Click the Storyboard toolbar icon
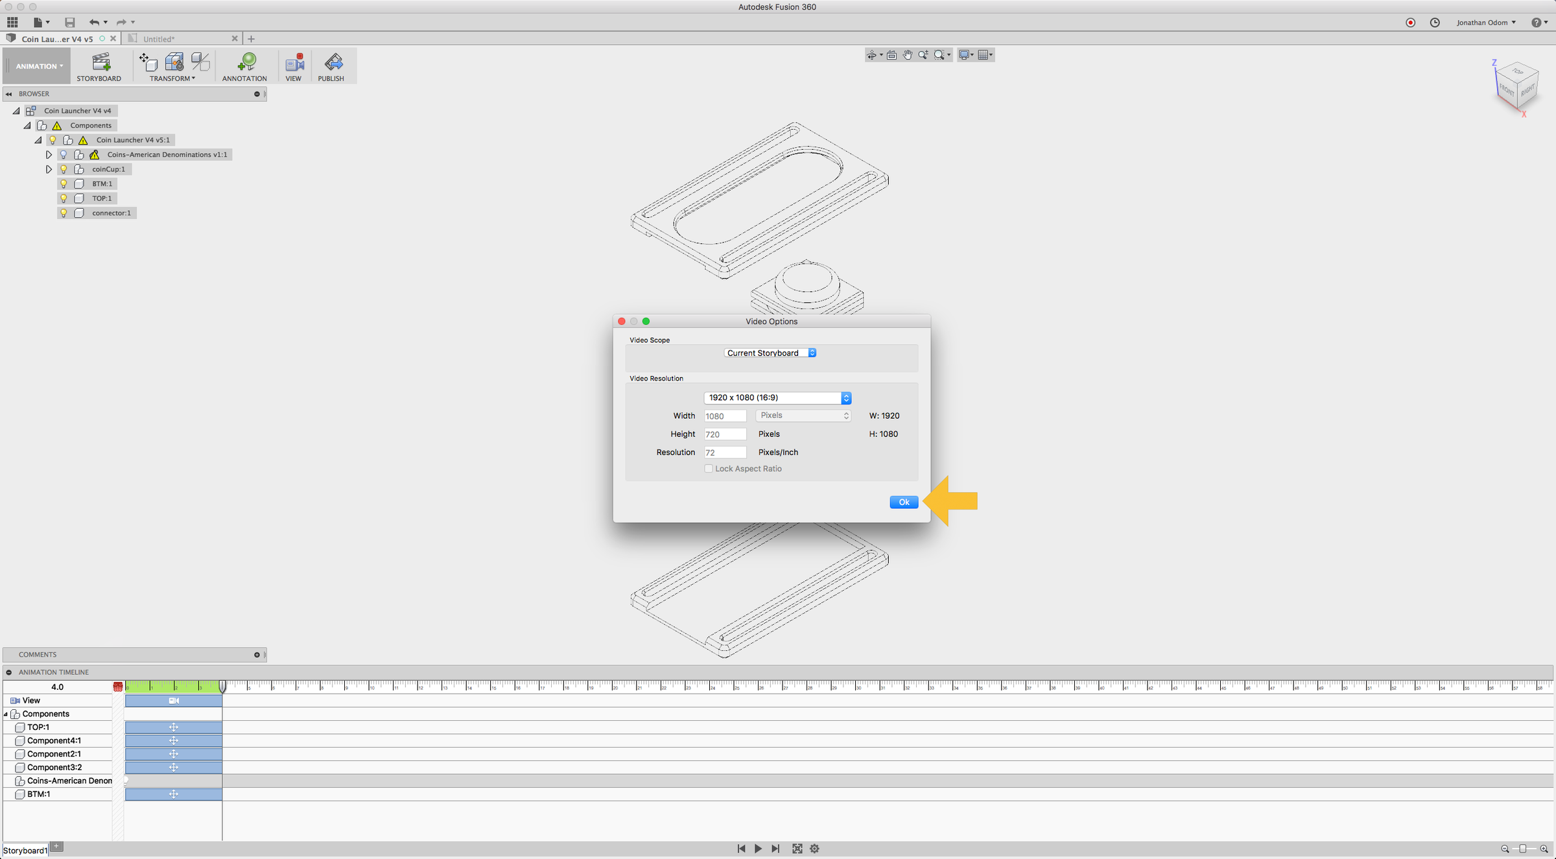This screenshot has width=1556, height=859. (99, 63)
